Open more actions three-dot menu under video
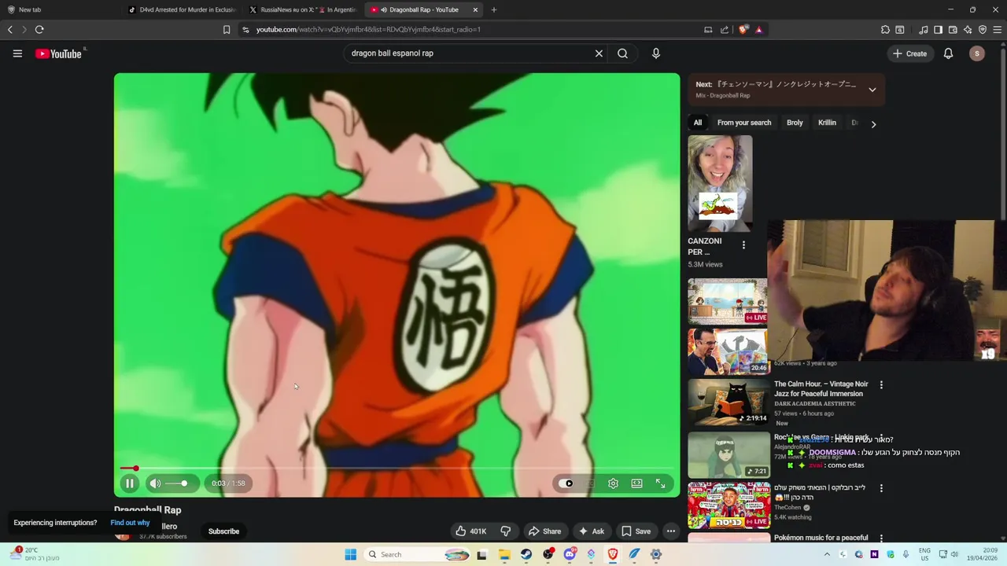 (671, 531)
